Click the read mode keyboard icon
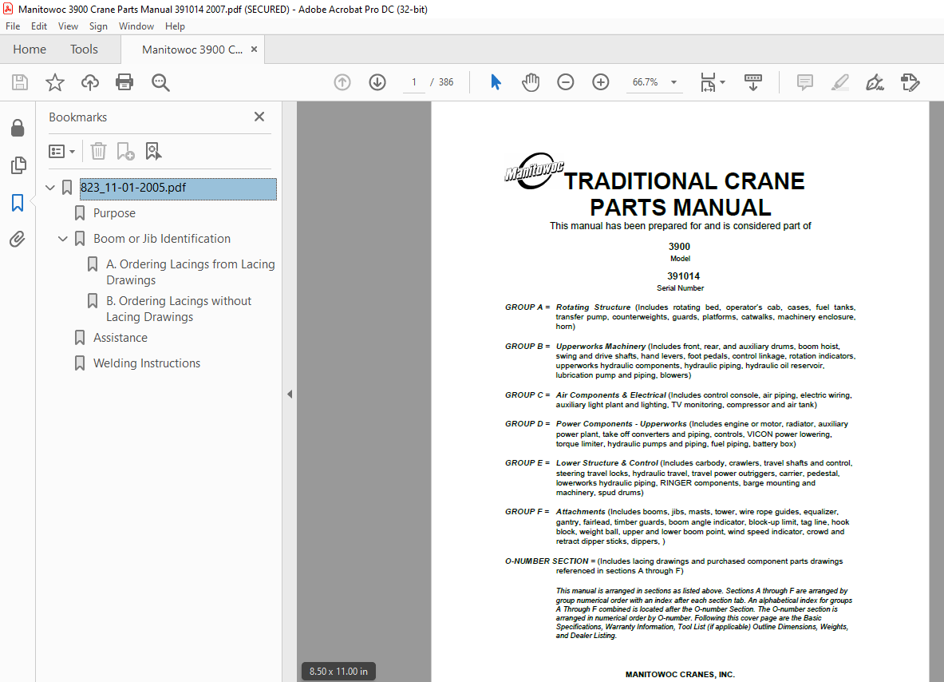This screenshot has width=944, height=682. coord(753,82)
